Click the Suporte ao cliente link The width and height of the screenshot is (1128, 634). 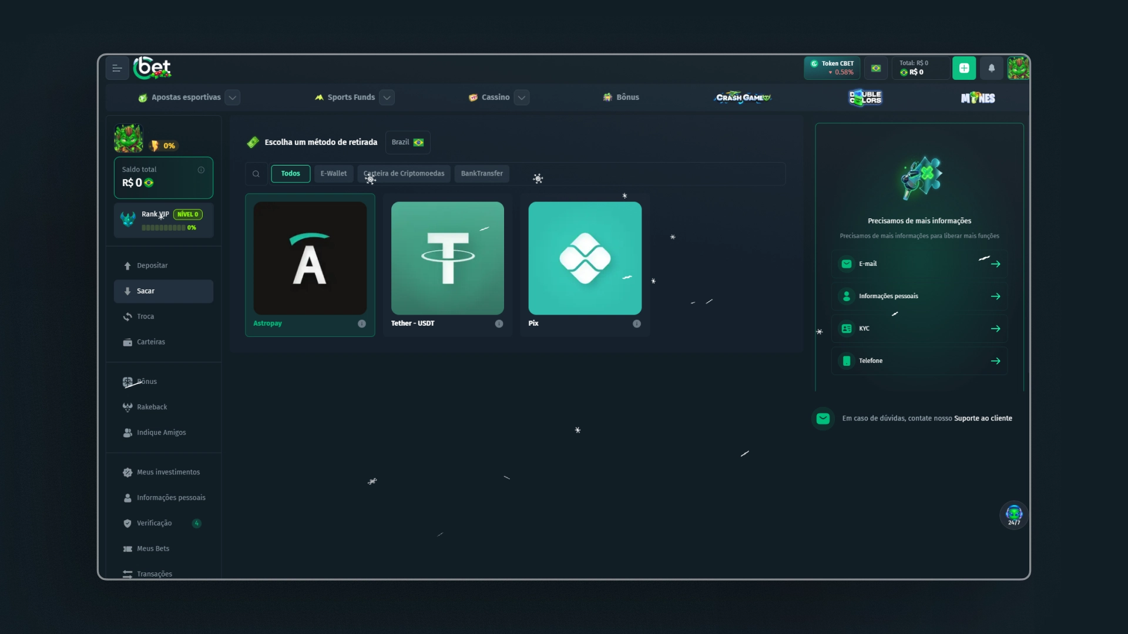click(982, 419)
